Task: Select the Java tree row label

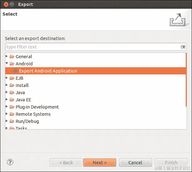Action: coord(20,93)
